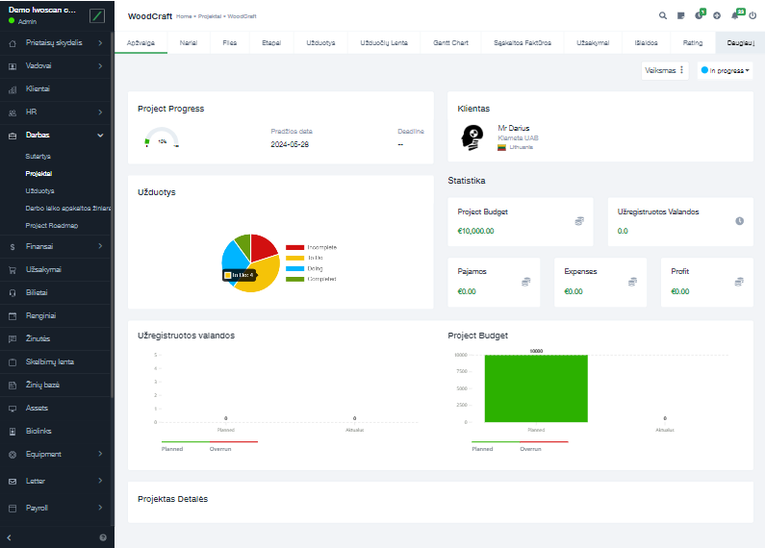Click the power logout icon

752,16
